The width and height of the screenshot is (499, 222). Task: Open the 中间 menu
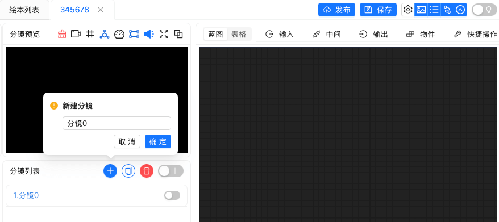pos(327,34)
